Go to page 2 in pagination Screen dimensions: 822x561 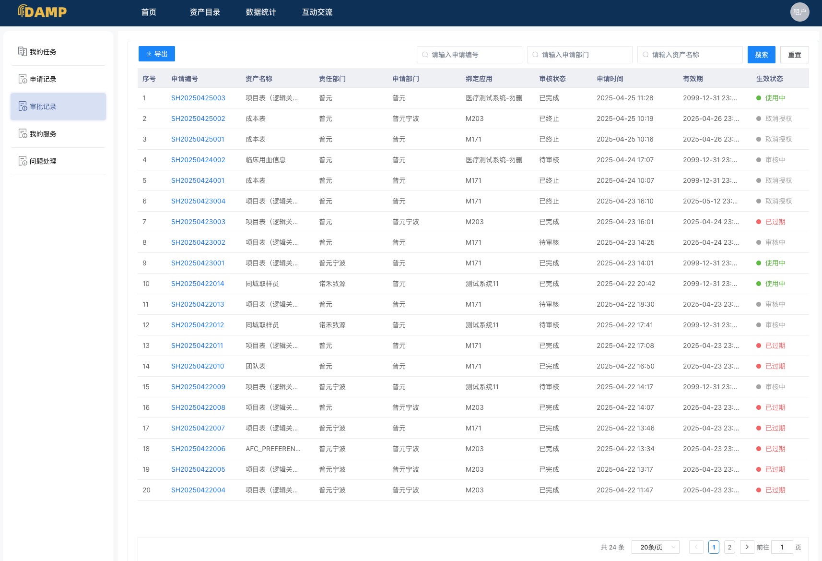[x=729, y=547]
